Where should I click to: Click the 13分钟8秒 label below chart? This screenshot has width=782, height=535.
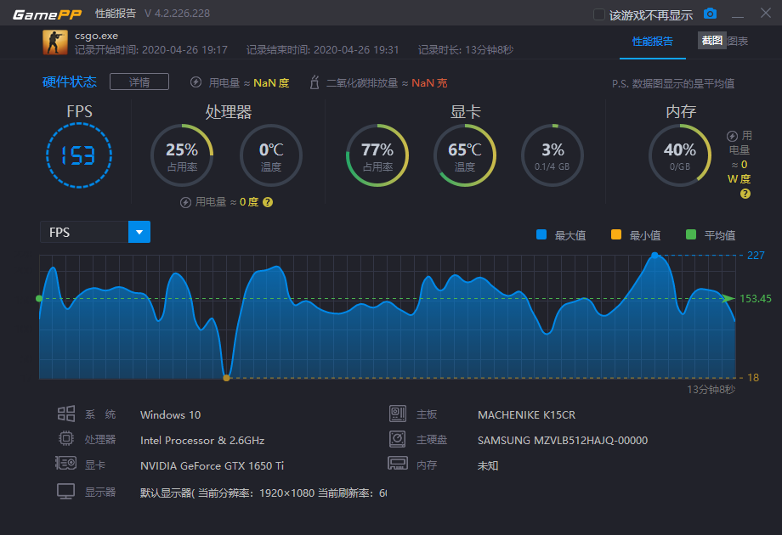[711, 390]
